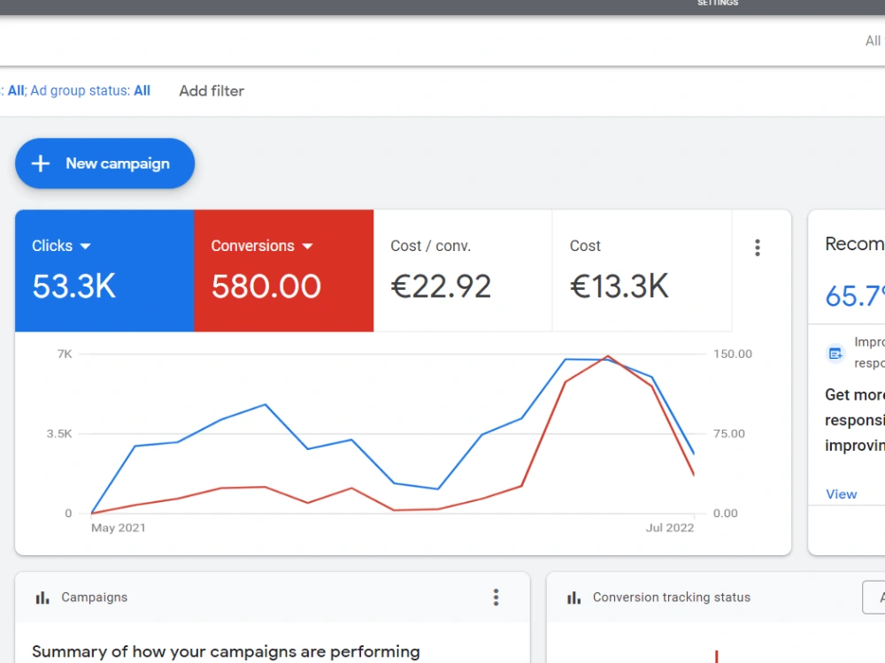Open the View link in Recommendations
This screenshot has height=663, width=885.
(x=842, y=494)
